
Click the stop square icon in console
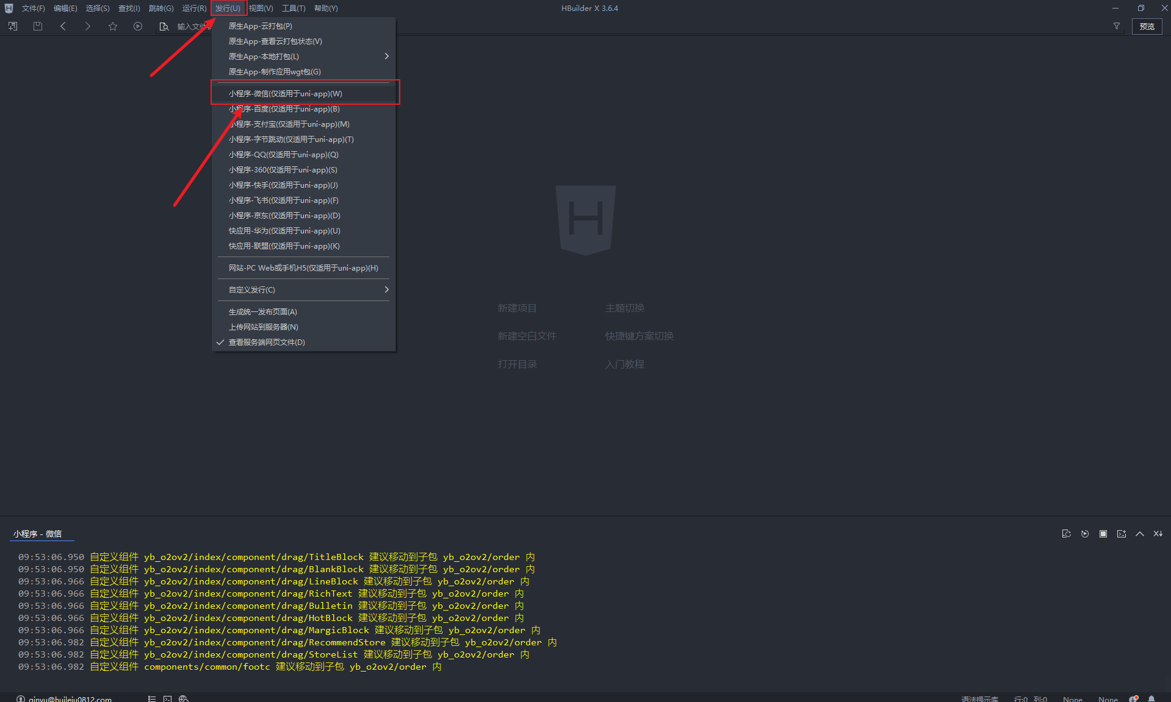(x=1103, y=534)
